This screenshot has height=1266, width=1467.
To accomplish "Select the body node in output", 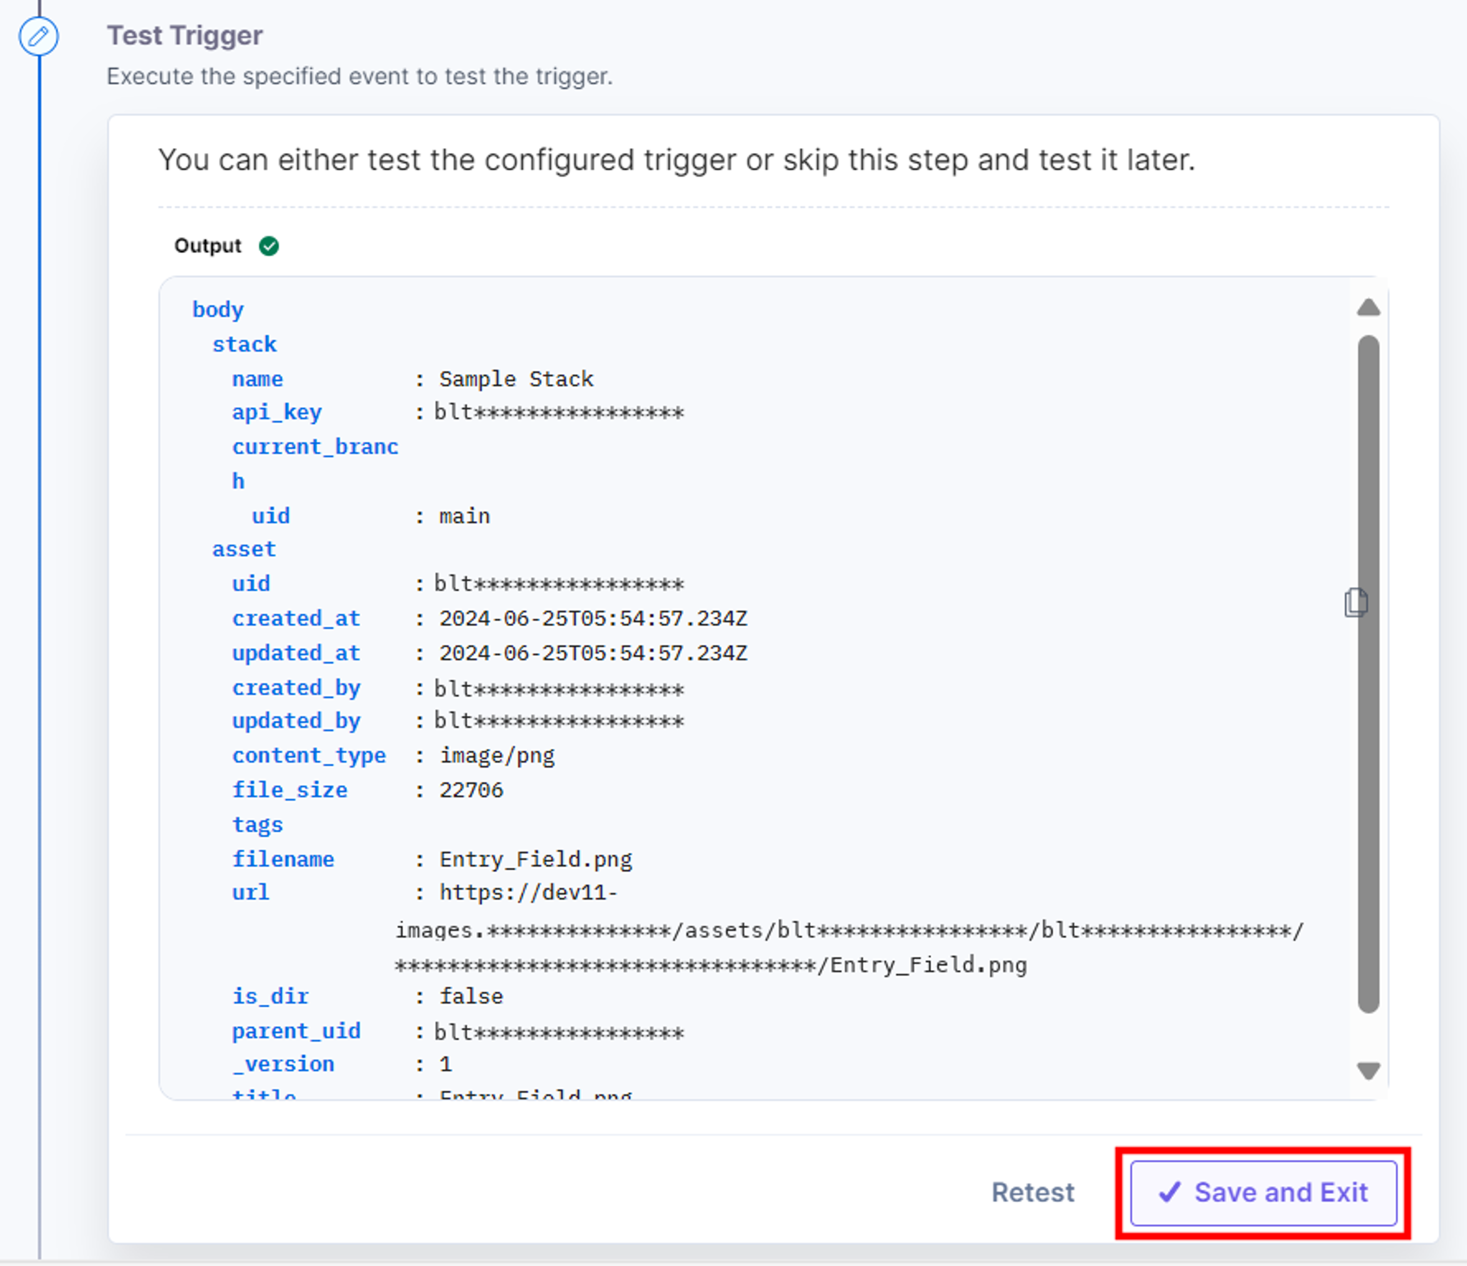I will click(x=218, y=310).
